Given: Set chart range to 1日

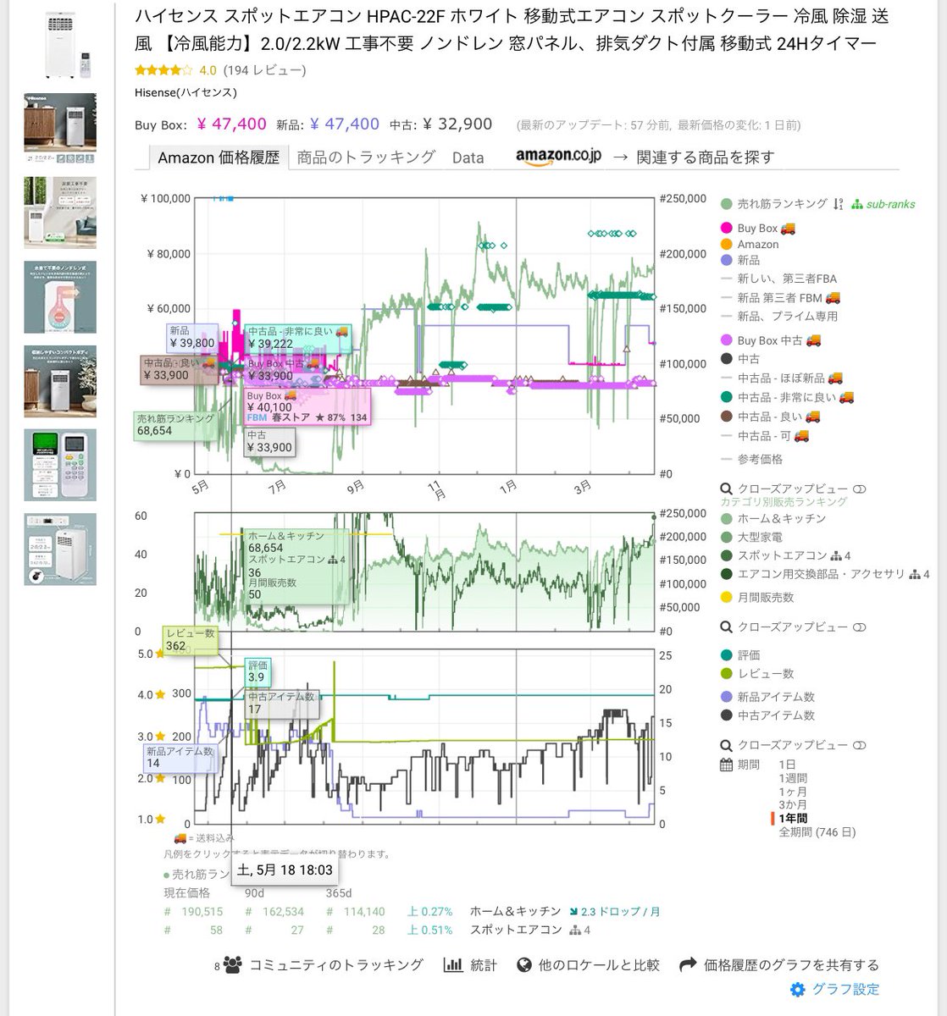Looking at the screenshot, I should 788,765.
